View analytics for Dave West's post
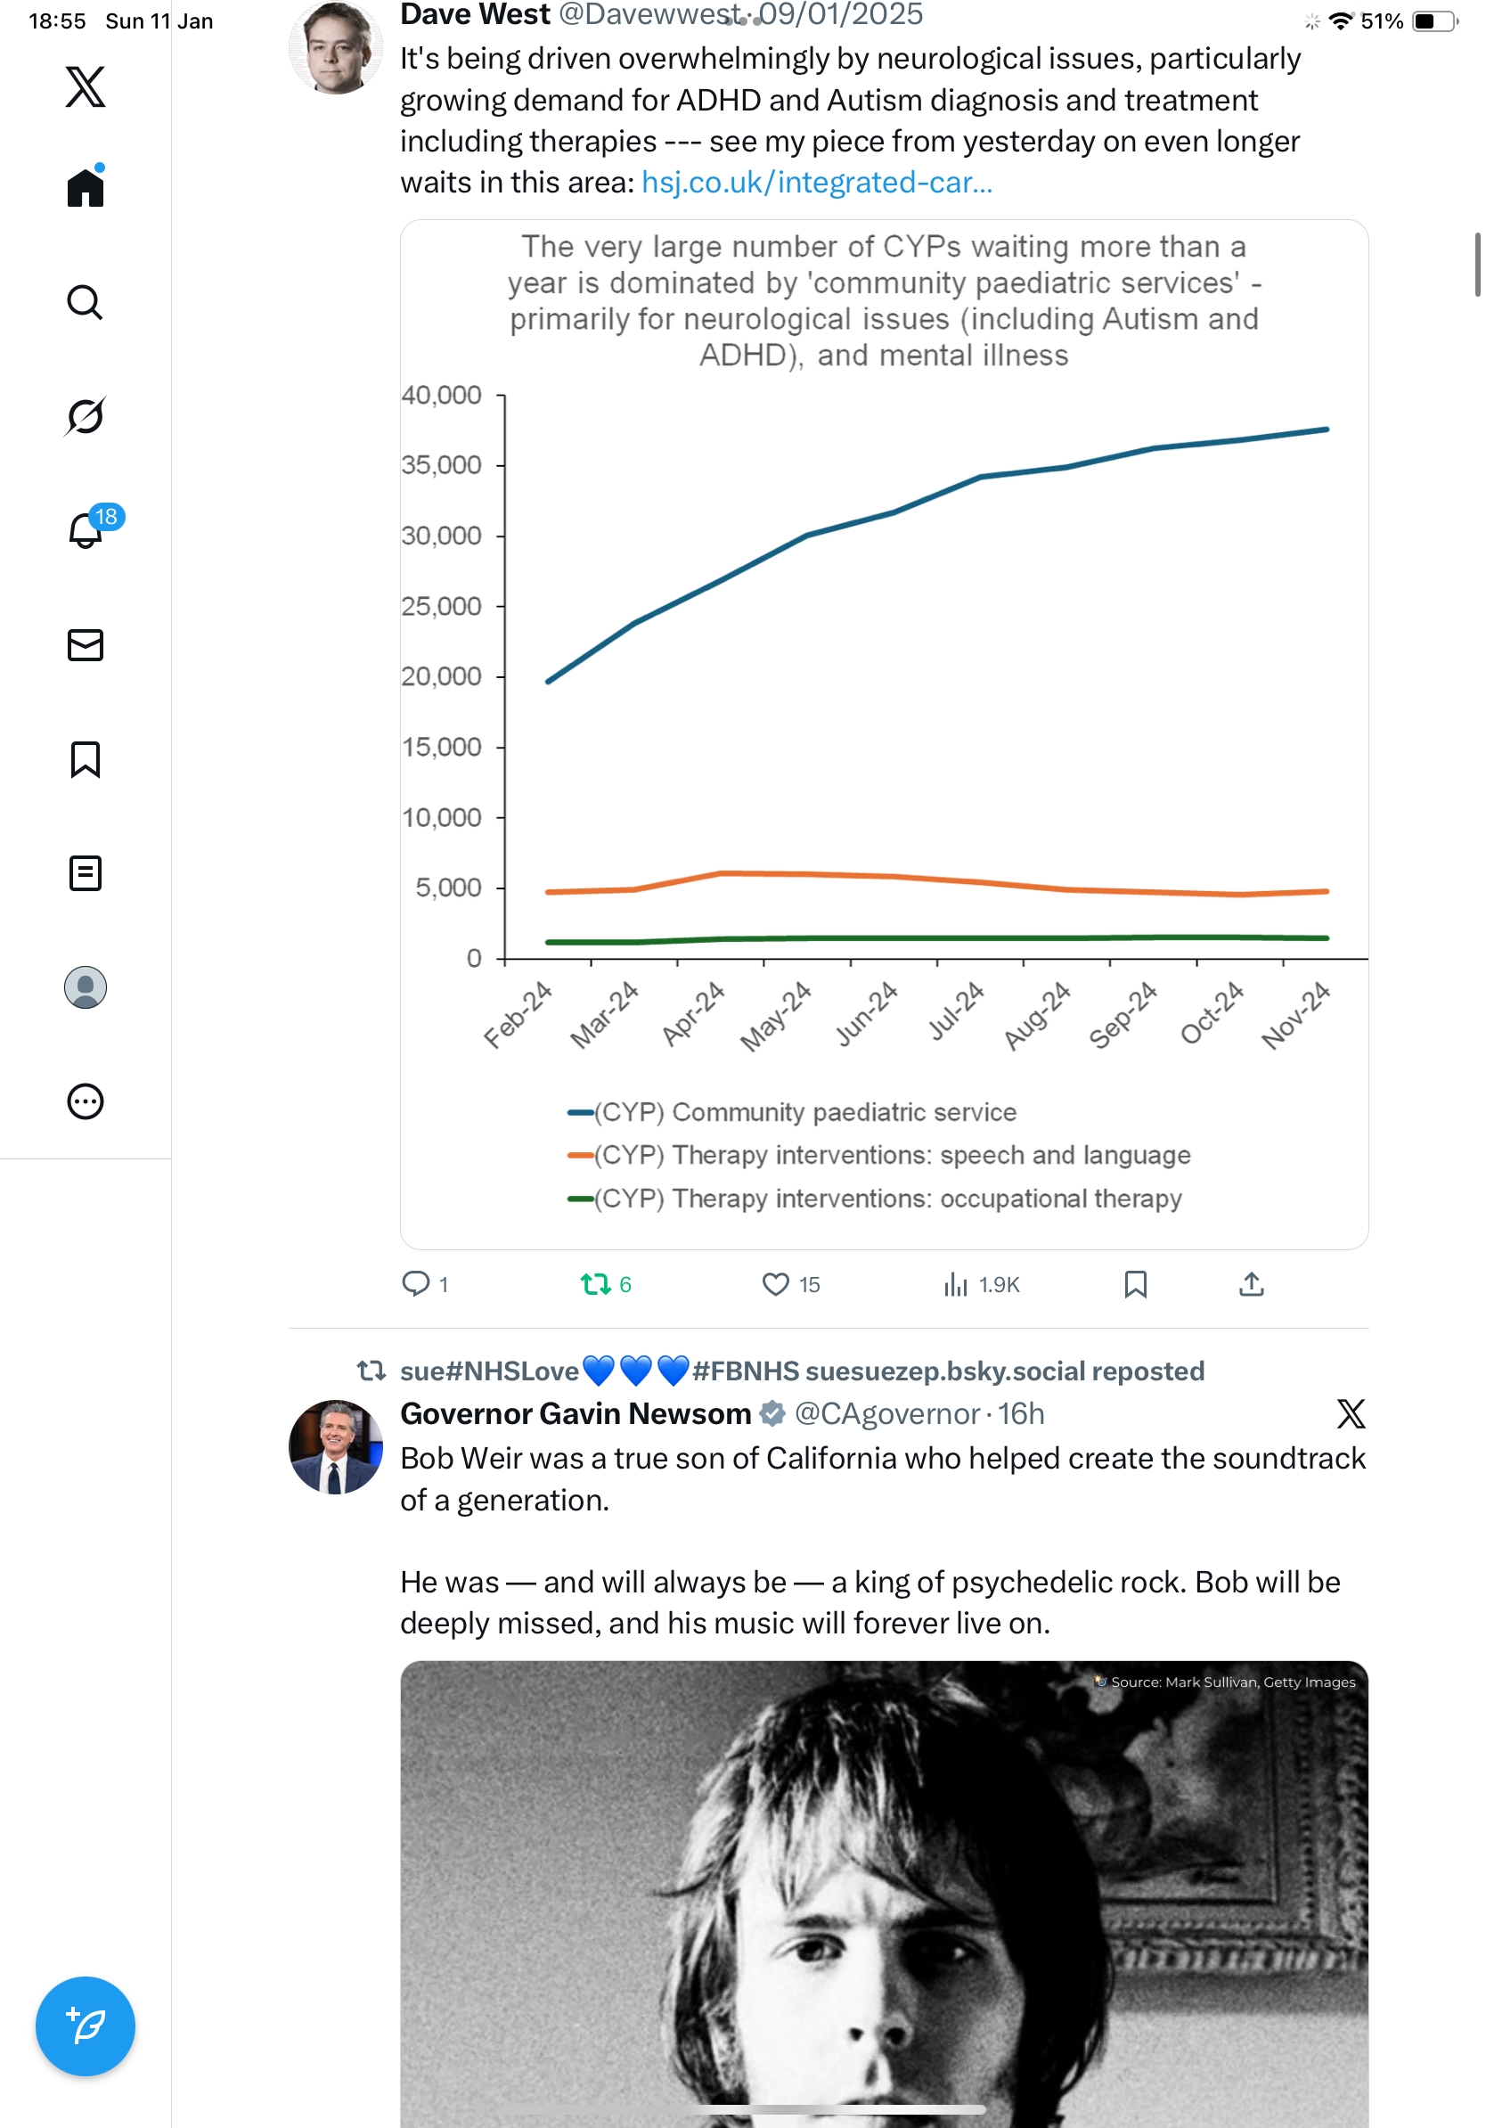The height and width of the screenshot is (2128, 1486). 956,1283
